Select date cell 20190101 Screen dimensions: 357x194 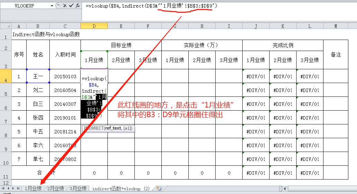[65, 118]
